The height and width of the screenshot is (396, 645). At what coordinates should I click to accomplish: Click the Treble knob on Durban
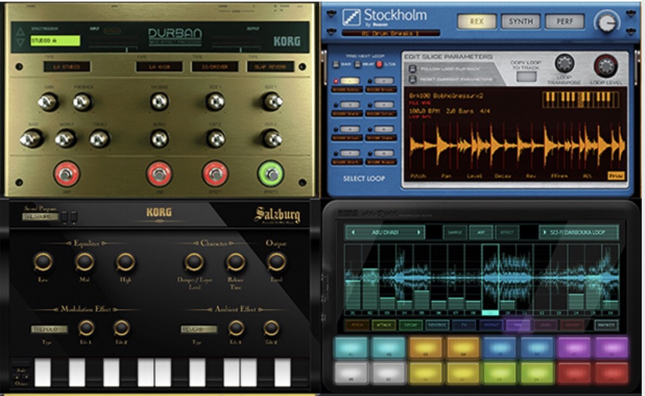click(x=99, y=139)
